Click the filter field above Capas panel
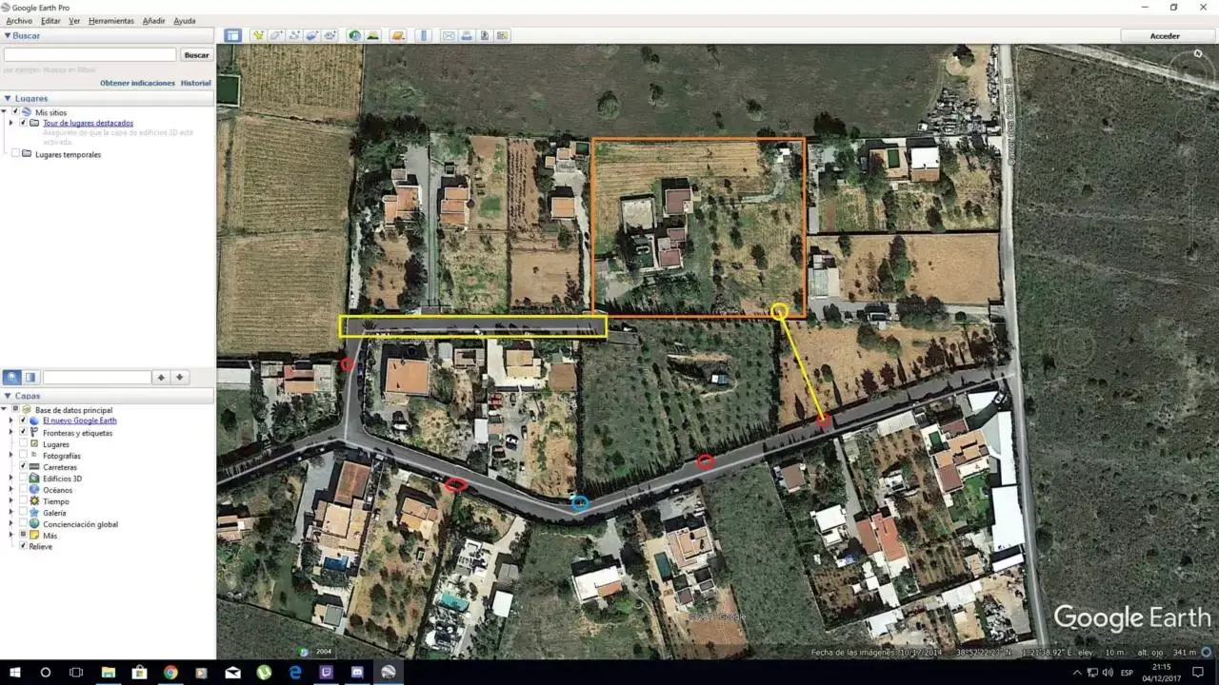 tap(97, 378)
